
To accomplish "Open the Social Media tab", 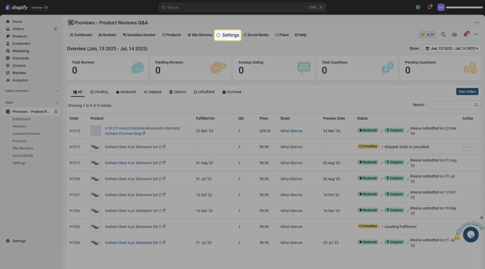I will click(x=256, y=35).
